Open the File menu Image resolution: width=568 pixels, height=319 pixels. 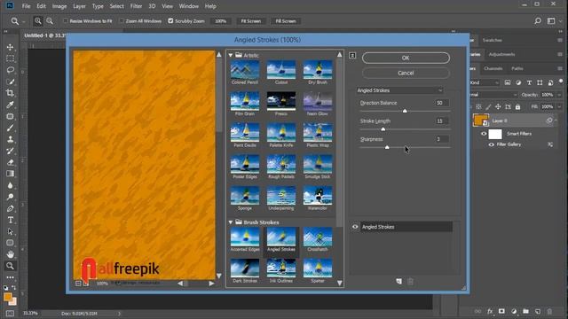pos(26,6)
